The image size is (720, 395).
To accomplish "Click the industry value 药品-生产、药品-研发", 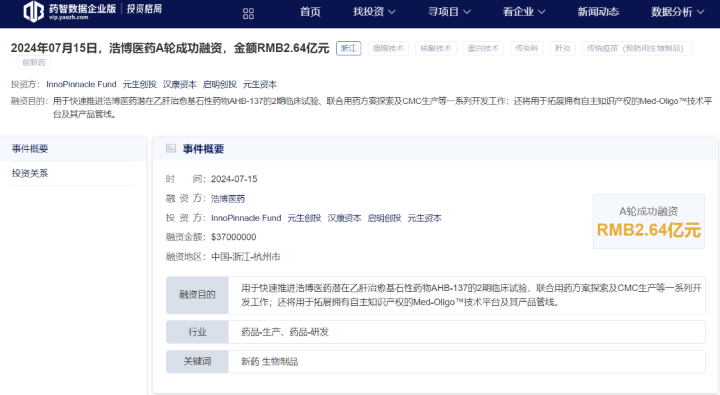I will click(x=285, y=332).
